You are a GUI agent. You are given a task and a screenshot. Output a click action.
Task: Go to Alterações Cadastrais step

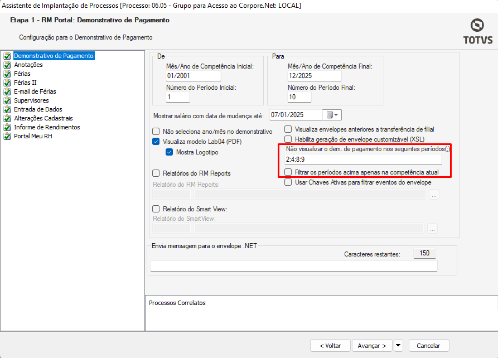click(43, 118)
